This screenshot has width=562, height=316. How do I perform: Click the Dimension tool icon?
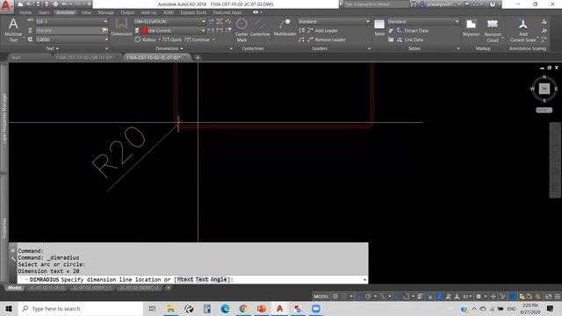click(121, 27)
